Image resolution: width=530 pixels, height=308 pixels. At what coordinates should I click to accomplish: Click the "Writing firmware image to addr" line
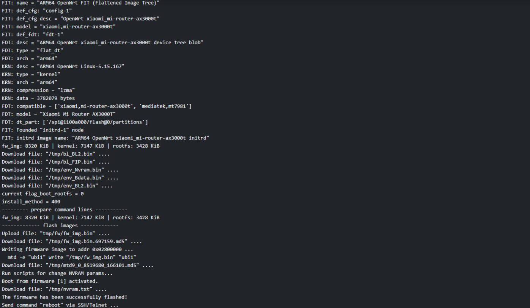[x=67, y=249]
